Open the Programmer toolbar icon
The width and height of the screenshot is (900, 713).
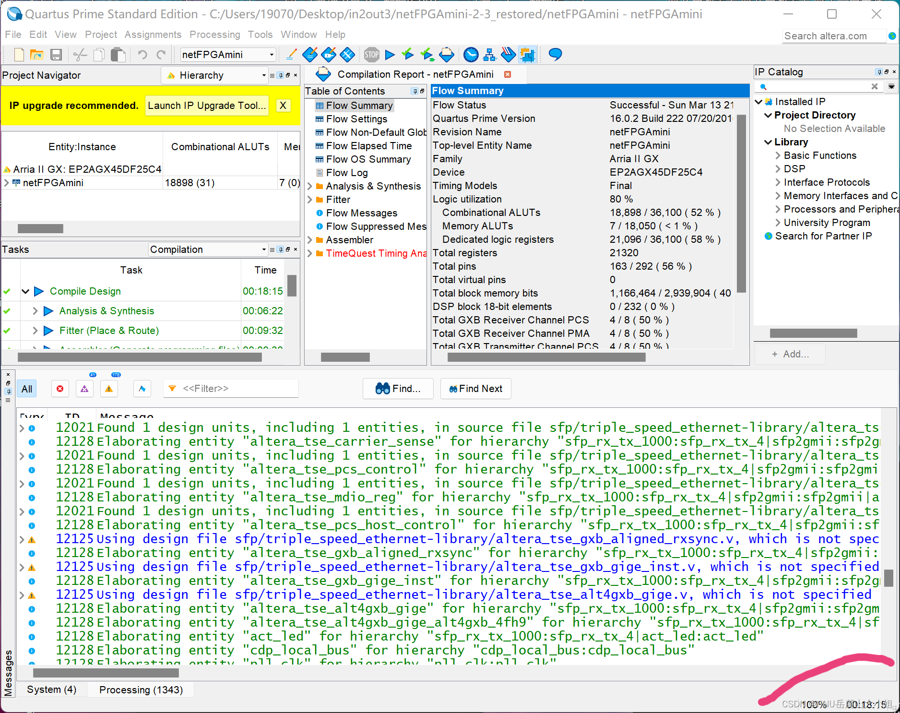[x=508, y=55]
